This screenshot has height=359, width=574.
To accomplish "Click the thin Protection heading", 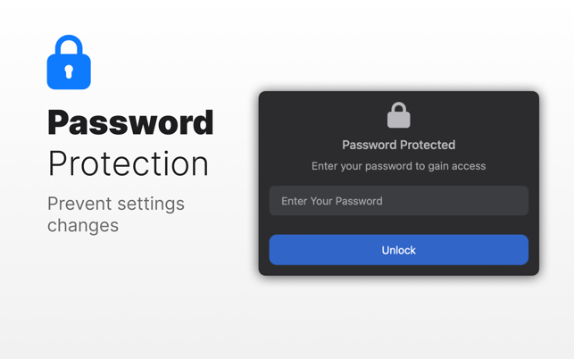I will point(129,163).
